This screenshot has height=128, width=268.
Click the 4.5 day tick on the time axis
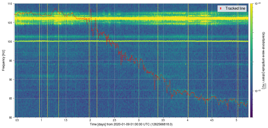(212, 120)
